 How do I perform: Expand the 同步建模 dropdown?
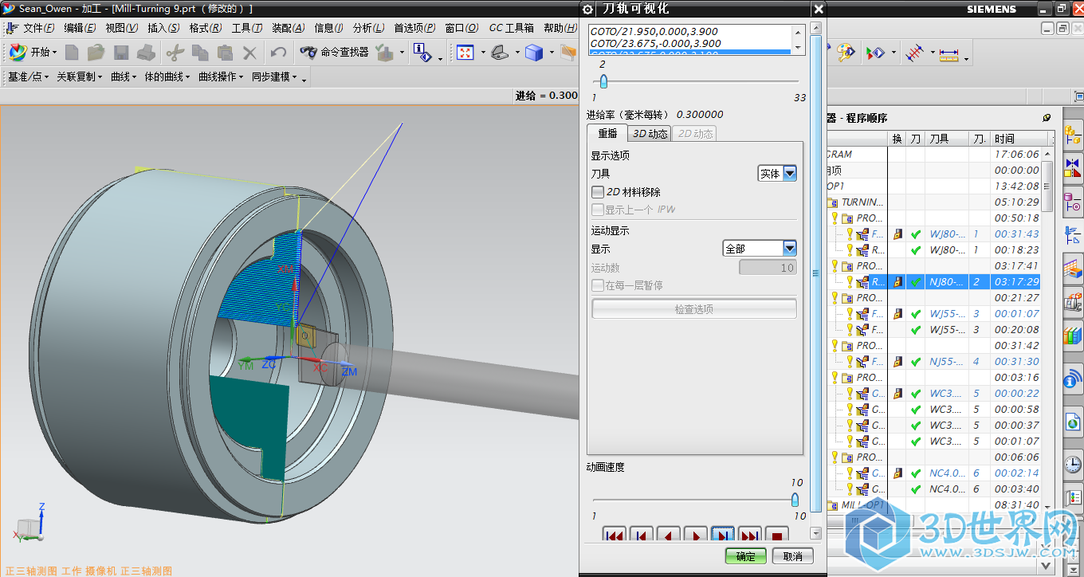coord(275,77)
